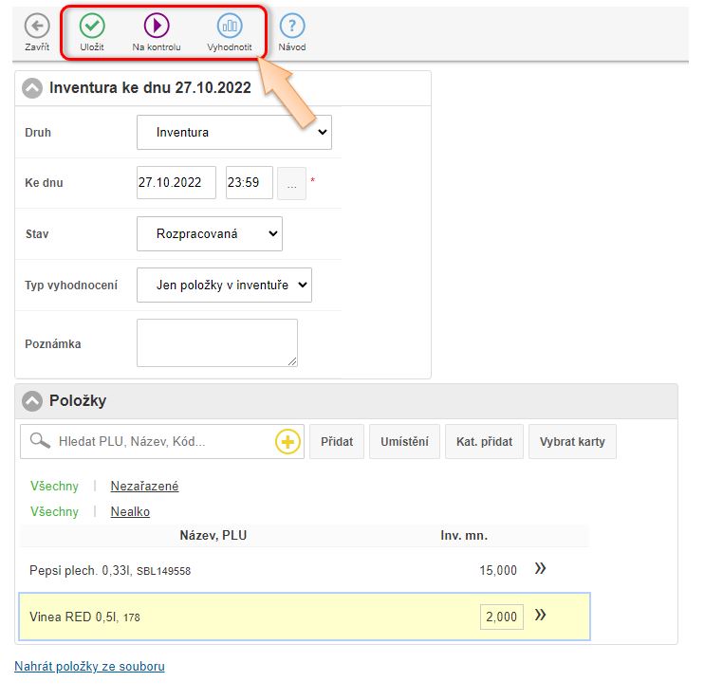Send inventory via Na kontrolu icon

point(157,27)
